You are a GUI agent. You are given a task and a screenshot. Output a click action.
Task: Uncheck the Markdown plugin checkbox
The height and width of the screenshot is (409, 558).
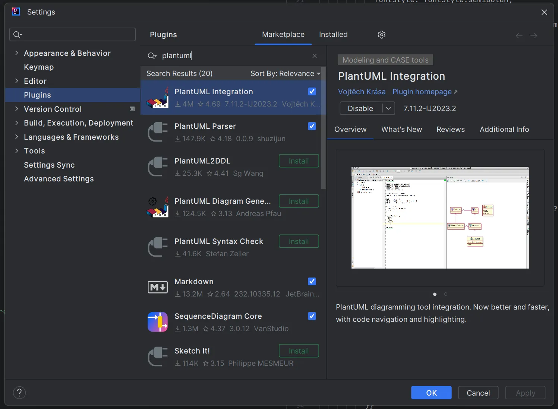point(312,281)
